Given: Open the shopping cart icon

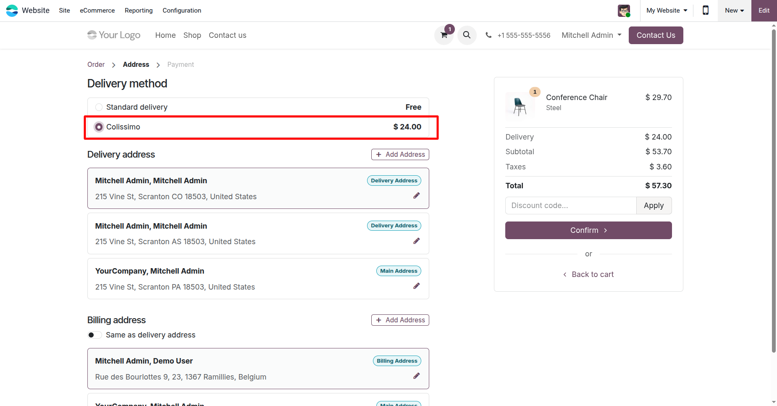Looking at the screenshot, I should pos(444,35).
